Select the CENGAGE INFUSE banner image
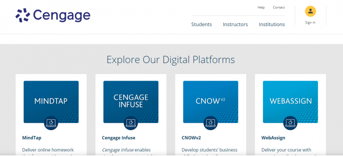 click(131, 102)
